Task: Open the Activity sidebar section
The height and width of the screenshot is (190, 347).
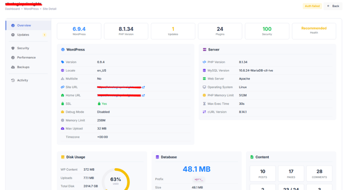Action: click(x=29, y=80)
